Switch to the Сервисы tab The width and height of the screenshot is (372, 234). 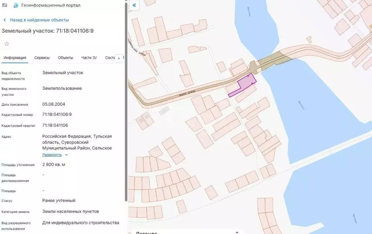tap(42, 58)
